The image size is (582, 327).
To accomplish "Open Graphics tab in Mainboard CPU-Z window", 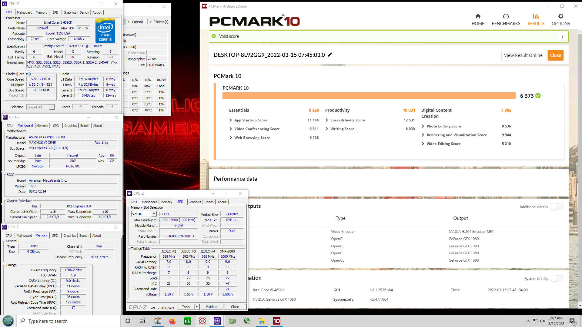I will pyautogui.click(x=71, y=126).
